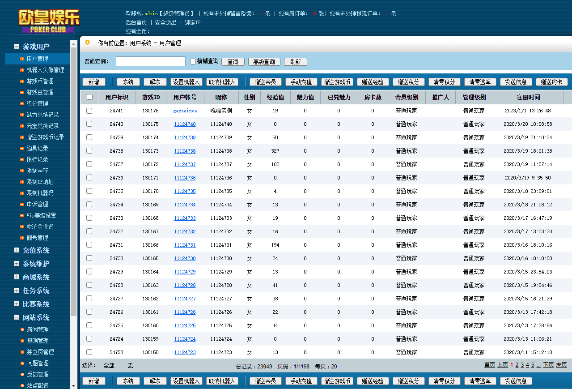Screen dimensions: 572x389
Task: Open 机器人头像管理 in the sidebar
Action: [45, 70]
